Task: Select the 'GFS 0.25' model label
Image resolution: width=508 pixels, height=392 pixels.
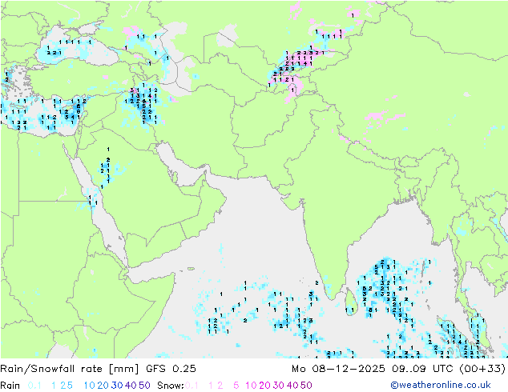Action: click(171, 369)
